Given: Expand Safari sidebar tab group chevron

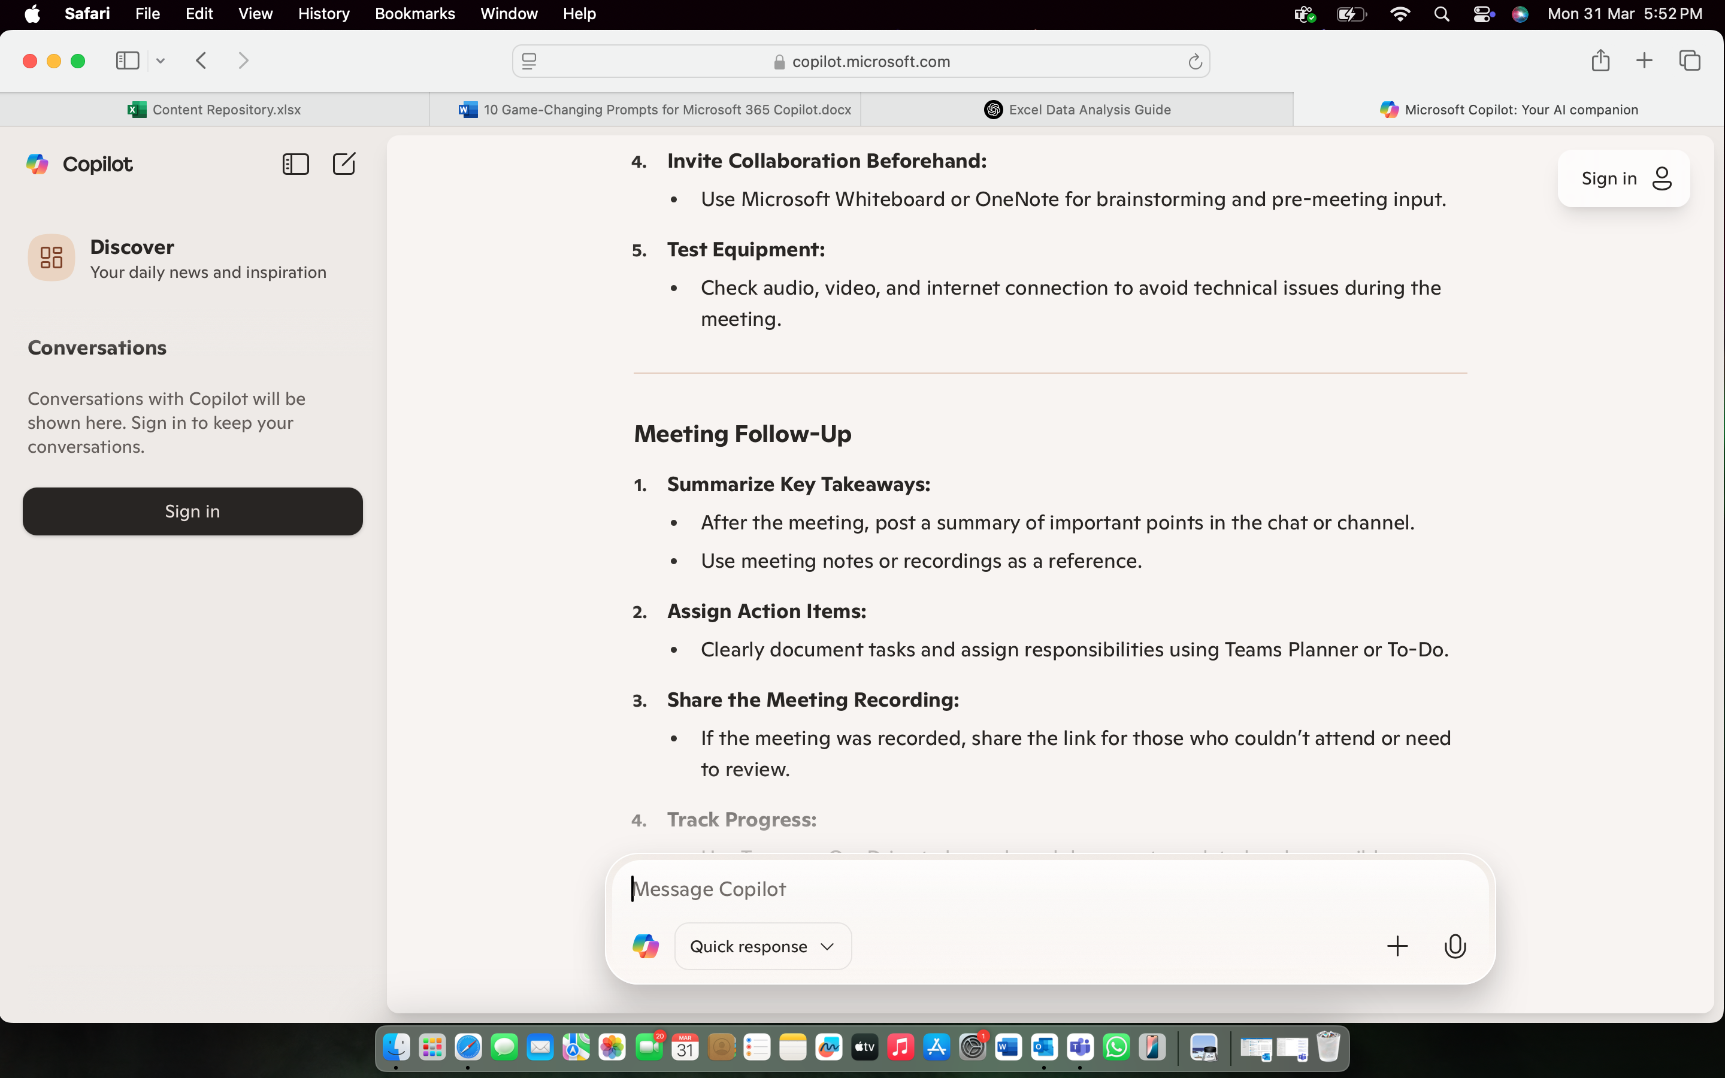Looking at the screenshot, I should click(161, 60).
